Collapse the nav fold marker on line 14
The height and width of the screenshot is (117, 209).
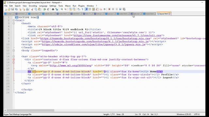(14, 57)
